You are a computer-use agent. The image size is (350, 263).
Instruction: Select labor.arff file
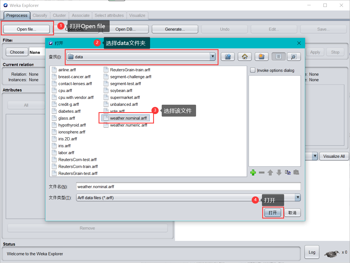click(x=63, y=153)
